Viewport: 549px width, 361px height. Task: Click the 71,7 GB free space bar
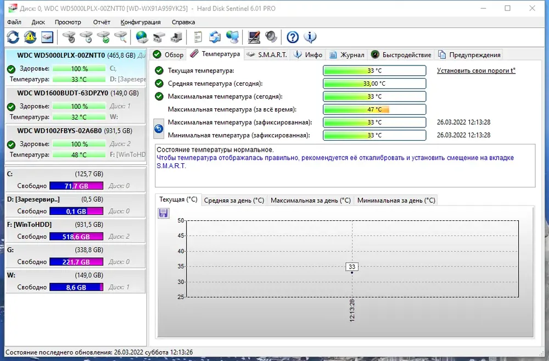tap(76, 186)
